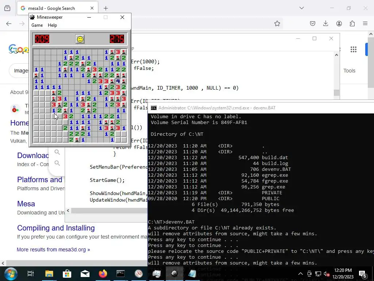Click the Minesweeper smiley face reset button
This screenshot has height=281, width=374.
point(80,39)
